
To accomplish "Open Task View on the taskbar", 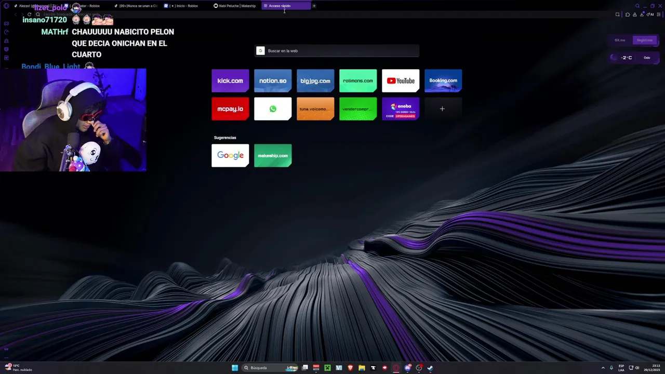I will click(305, 368).
